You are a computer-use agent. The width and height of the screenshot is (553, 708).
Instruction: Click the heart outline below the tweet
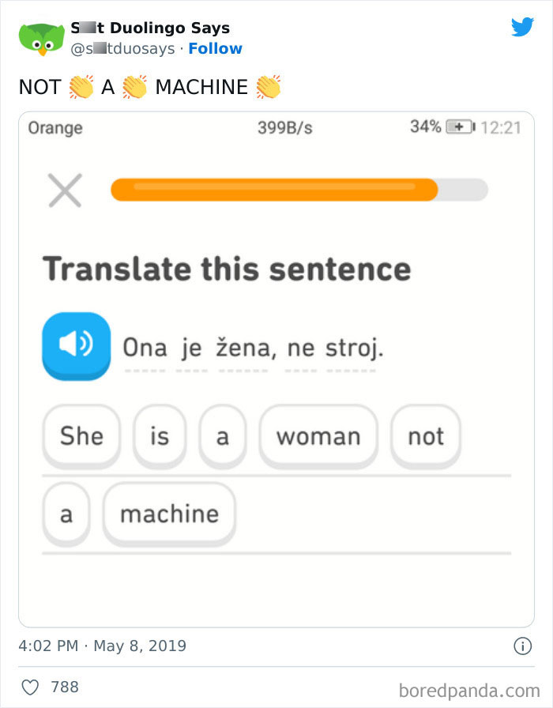(32, 687)
